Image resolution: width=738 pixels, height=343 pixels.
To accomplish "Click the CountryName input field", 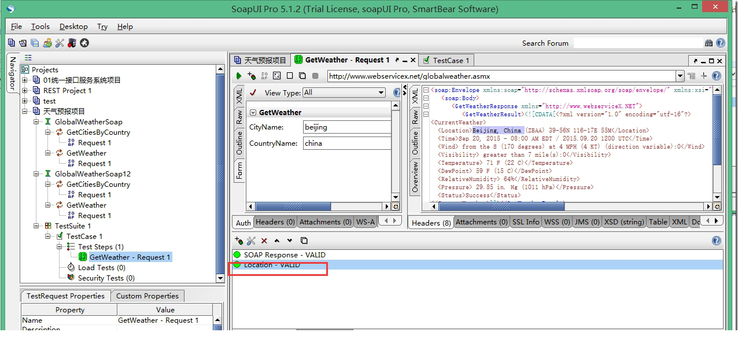I will click(347, 143).
